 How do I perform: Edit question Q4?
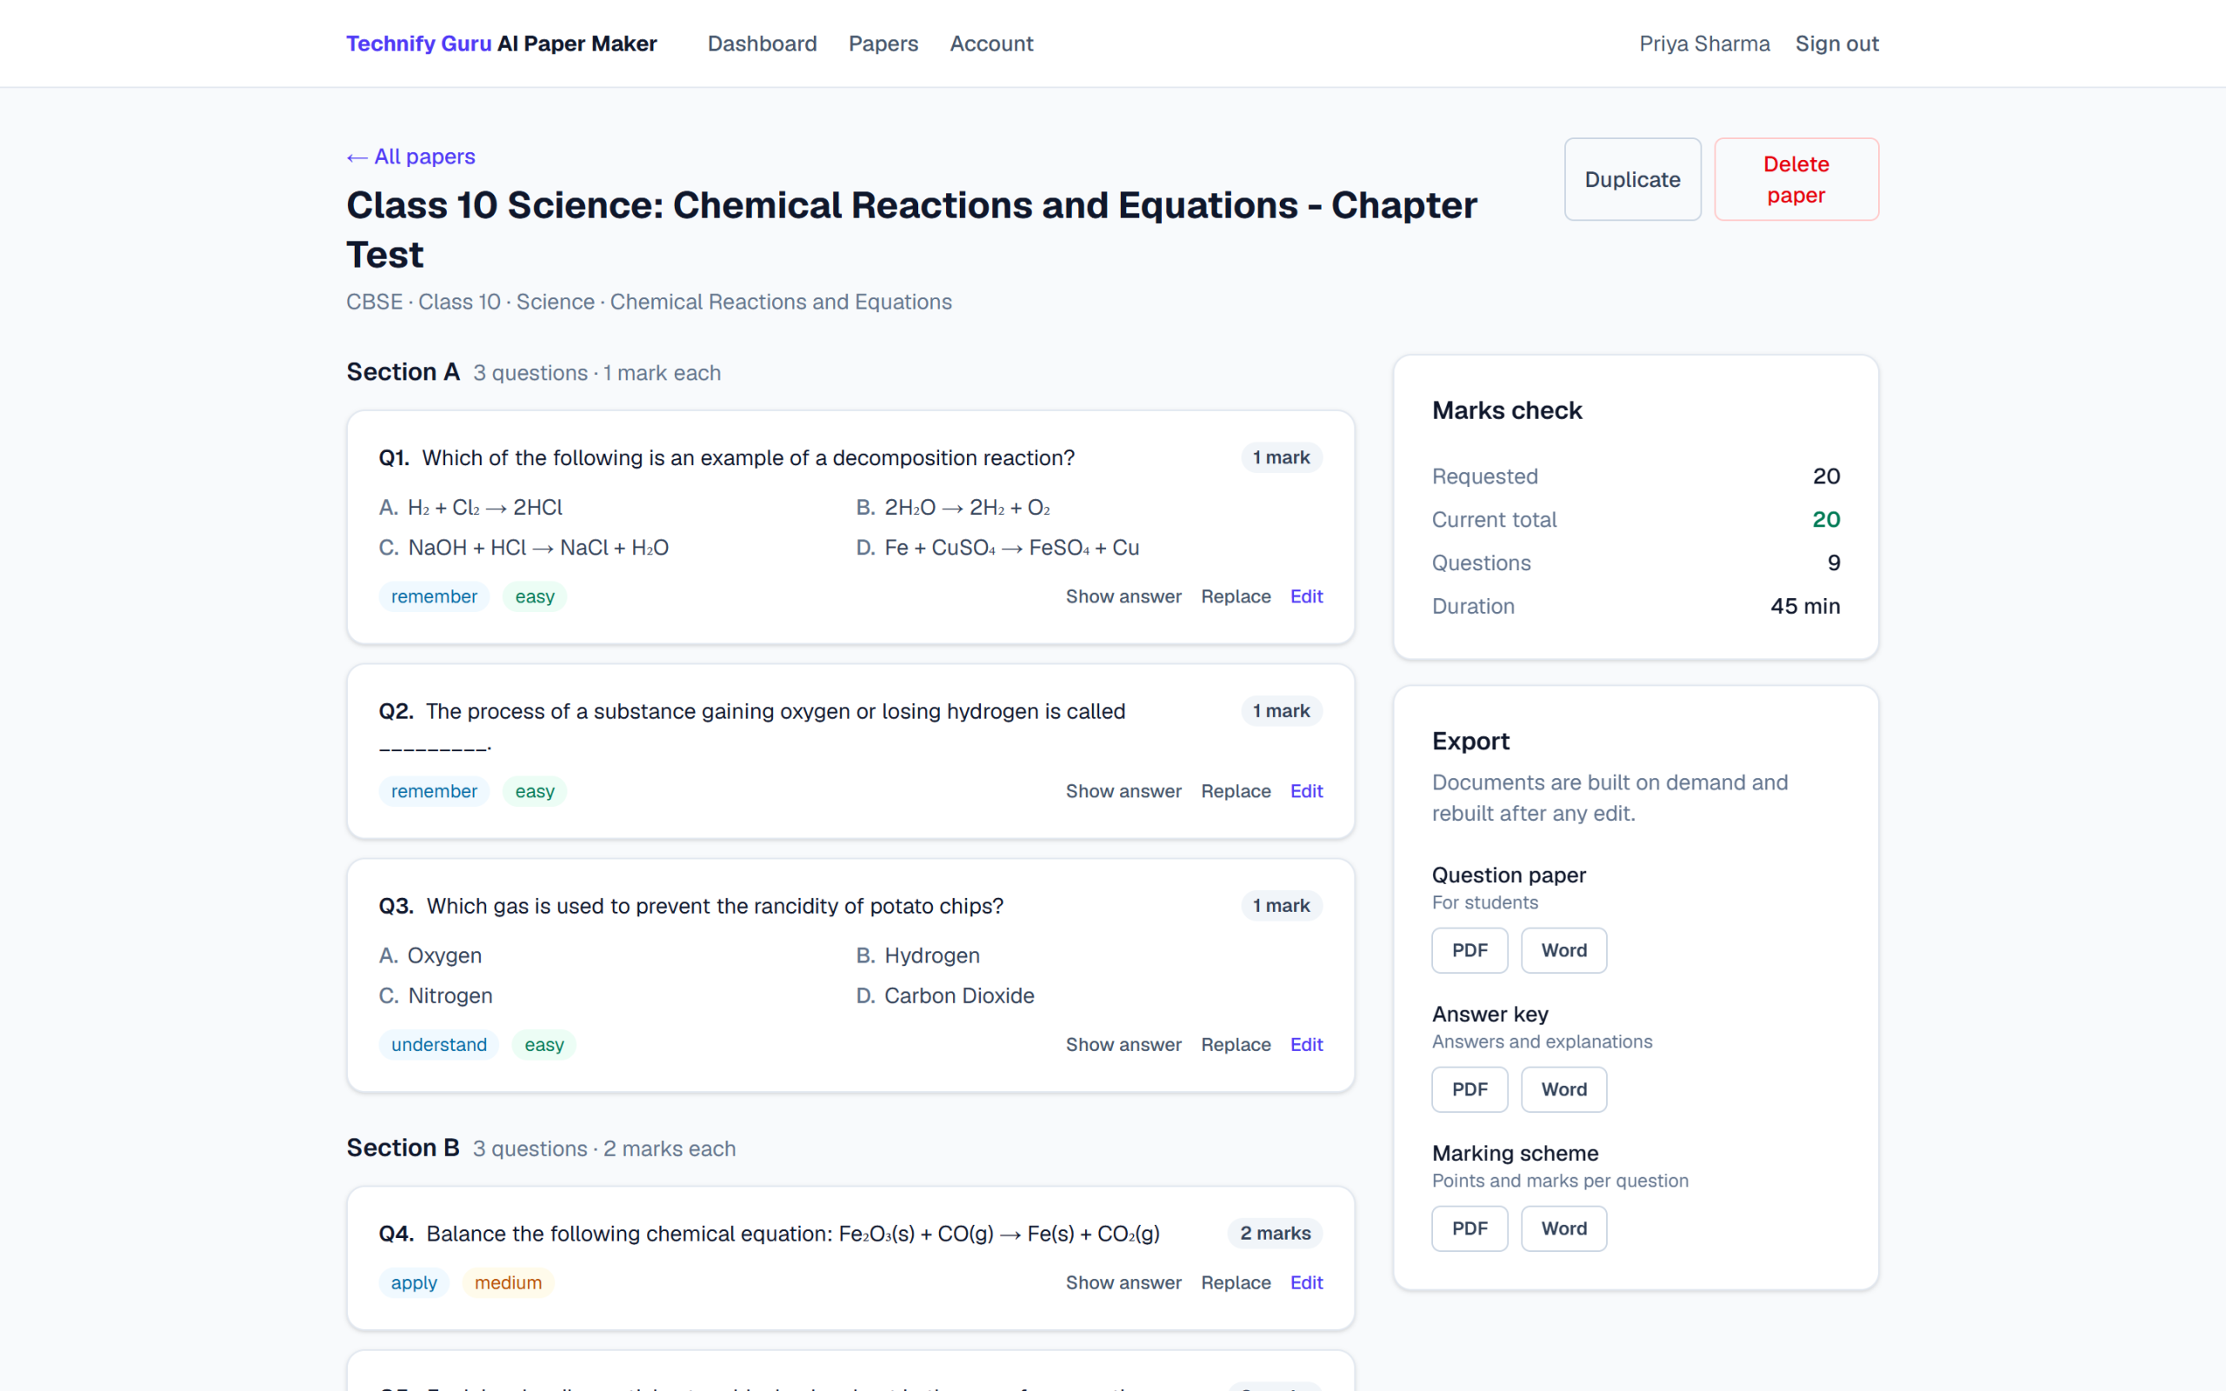1306,1282
